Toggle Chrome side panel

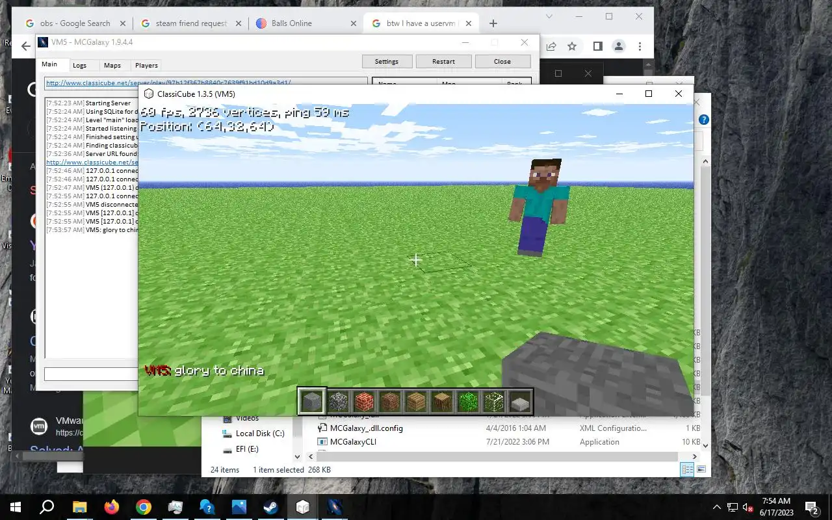597,46
